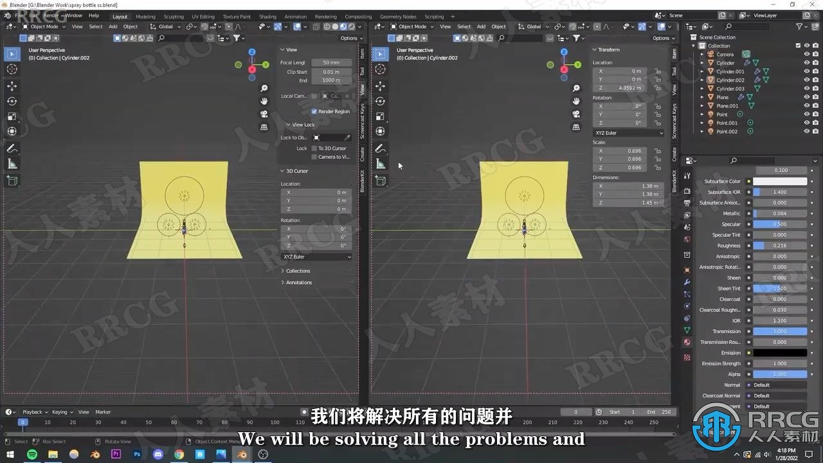Screen dimensions: 823x463
Task: Hide Cylinder.002 via eye icon
Action: coord(807,80)
